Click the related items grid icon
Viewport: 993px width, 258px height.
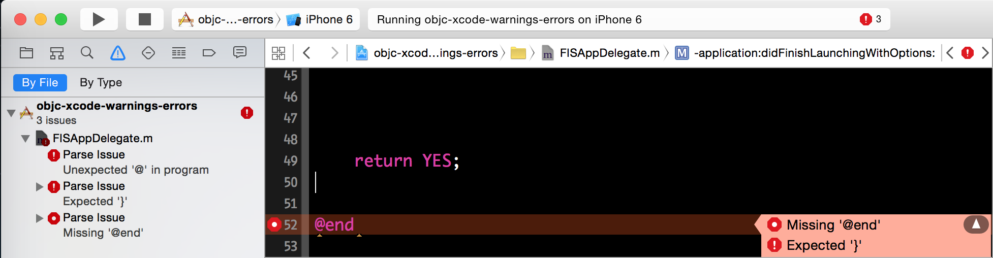pos(278,53)
